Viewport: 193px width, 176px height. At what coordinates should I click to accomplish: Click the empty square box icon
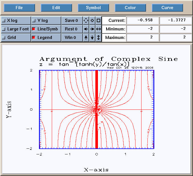point(98,20)
